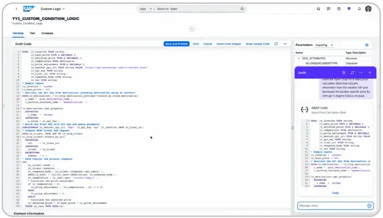Screen dimensions: 383x218
Task: Open the Apps search scope dropdown
Action: coord(145,9)
